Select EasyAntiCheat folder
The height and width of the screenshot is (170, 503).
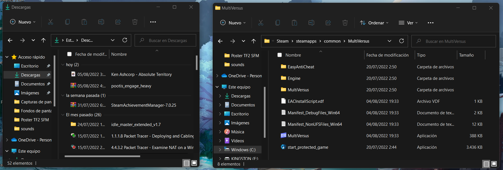(x=301, y=67)
